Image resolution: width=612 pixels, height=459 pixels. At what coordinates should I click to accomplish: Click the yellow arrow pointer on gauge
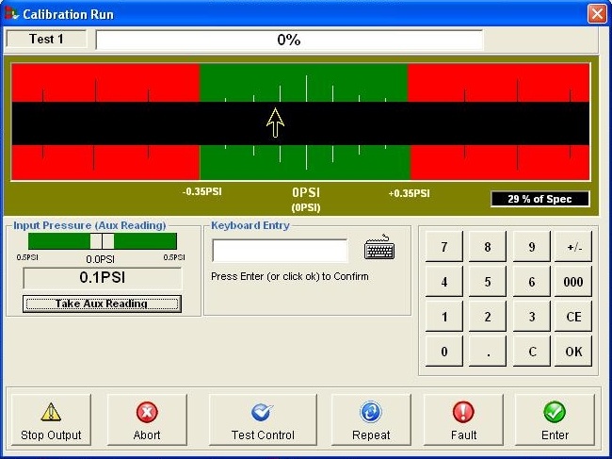click(x=275, y=123)
